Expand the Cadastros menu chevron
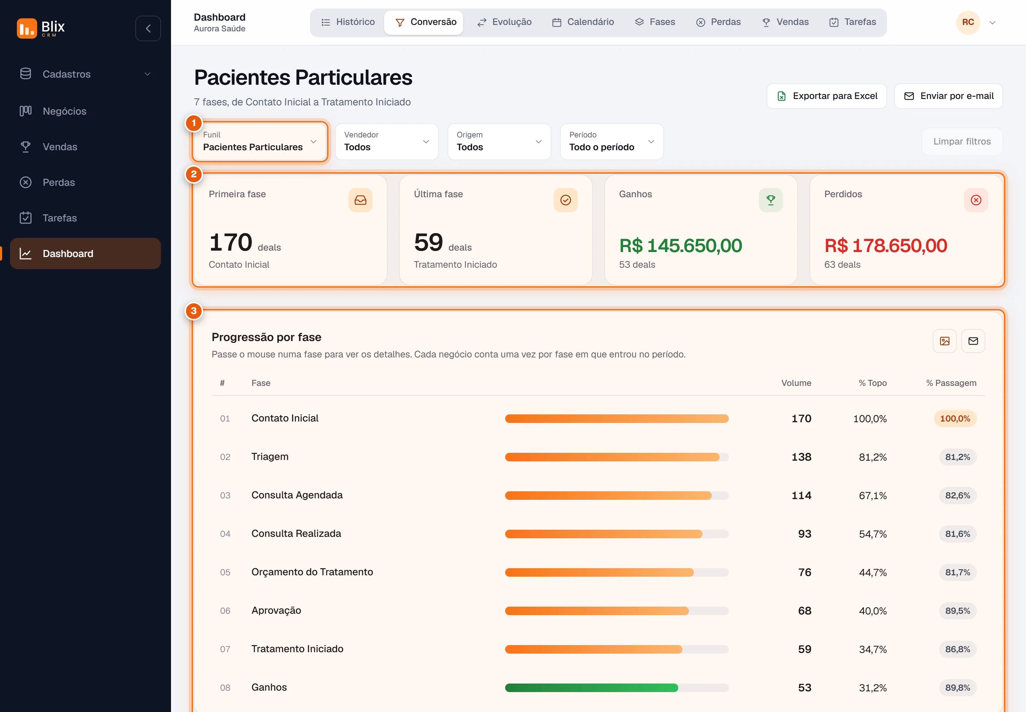1026x712 pixels. click(147, 74)
